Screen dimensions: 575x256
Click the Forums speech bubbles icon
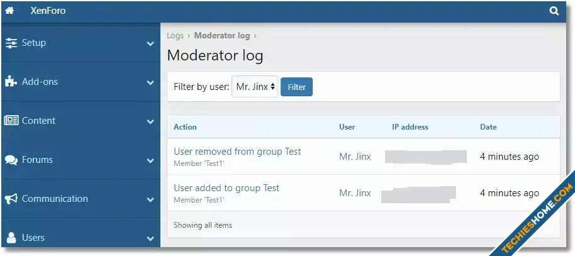11,160
